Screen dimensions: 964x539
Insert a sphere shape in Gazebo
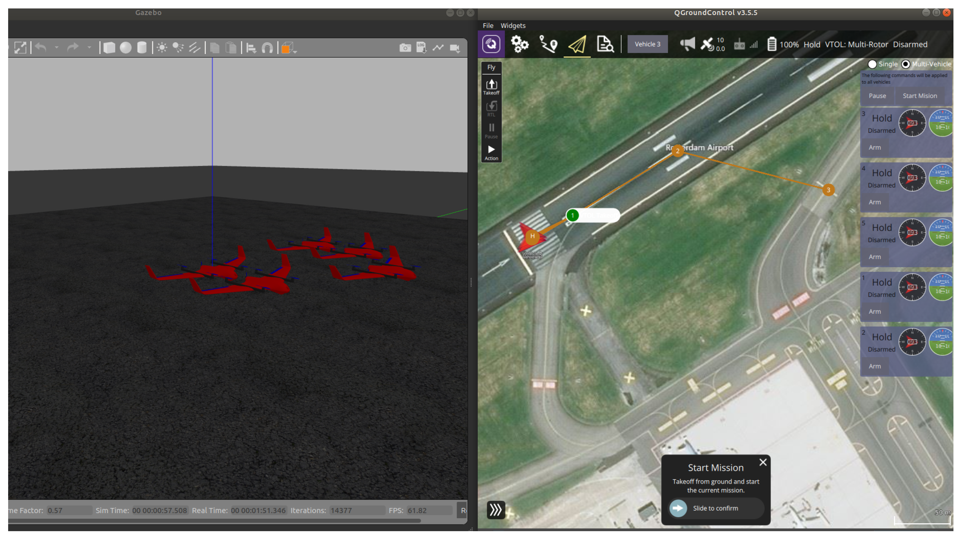pyautogui.click(x=125, y=48)
